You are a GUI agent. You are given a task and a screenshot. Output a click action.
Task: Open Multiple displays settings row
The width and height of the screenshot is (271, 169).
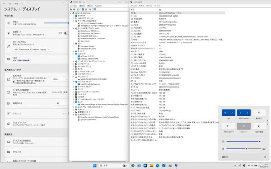tap(37, 123)
